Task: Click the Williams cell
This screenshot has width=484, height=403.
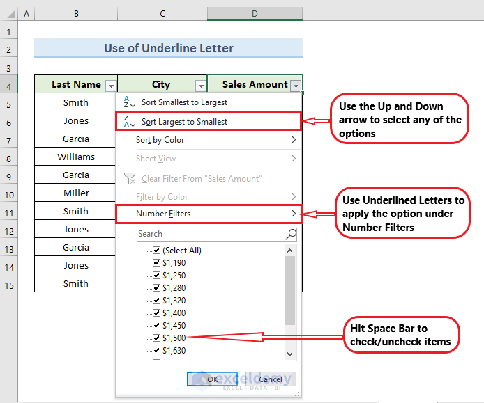Action: [x=76, y=157]
